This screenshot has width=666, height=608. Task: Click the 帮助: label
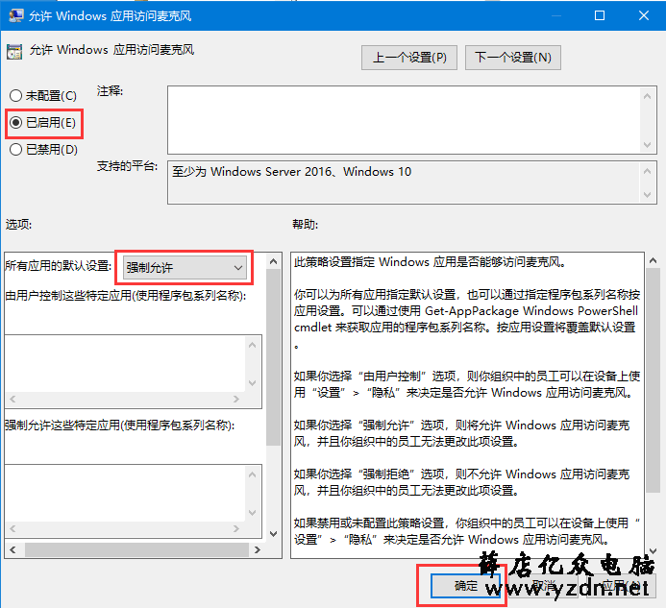(x=305, y=224)
